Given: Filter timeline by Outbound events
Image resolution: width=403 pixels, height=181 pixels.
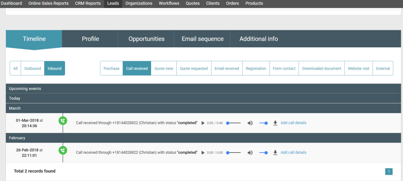Looking at the screenshot, I should (33, 68).
